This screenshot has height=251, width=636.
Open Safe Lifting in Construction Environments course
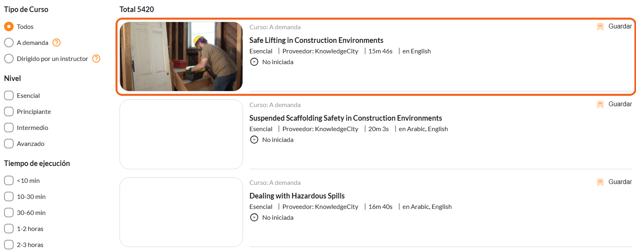click(316, 40)
